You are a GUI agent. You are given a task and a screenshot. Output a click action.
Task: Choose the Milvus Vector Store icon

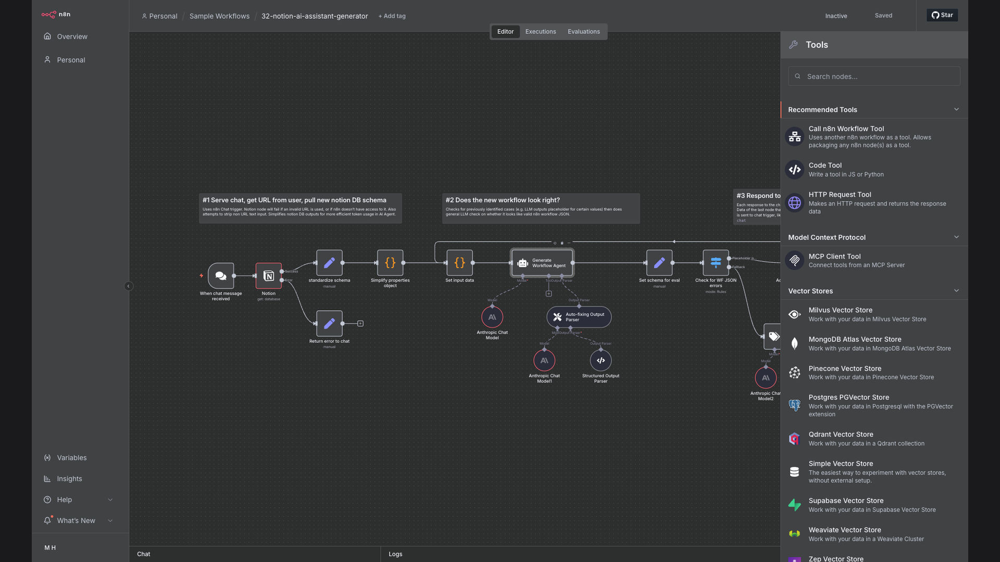tap(795, 314)
